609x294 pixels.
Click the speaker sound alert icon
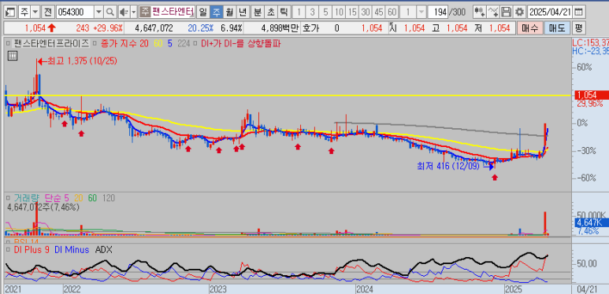124,13
